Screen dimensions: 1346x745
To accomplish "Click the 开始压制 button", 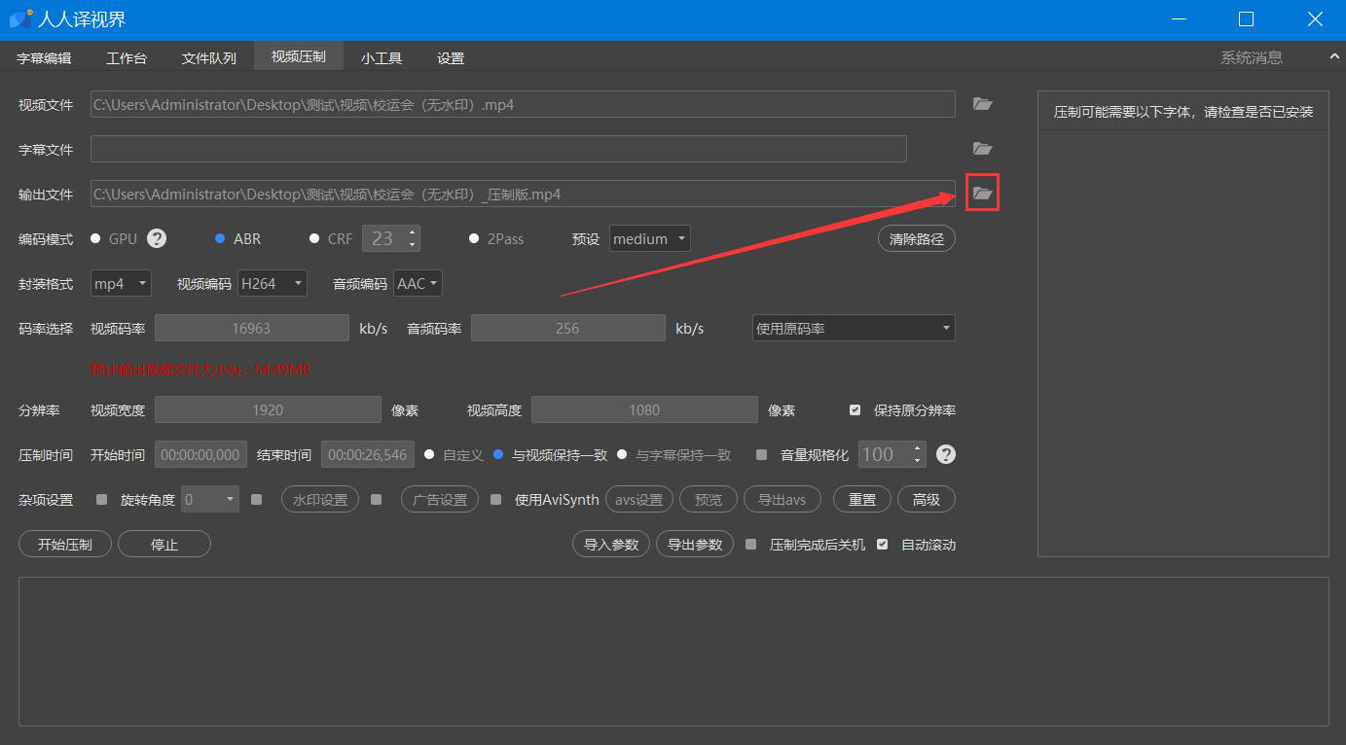I will tap(65, 545).
